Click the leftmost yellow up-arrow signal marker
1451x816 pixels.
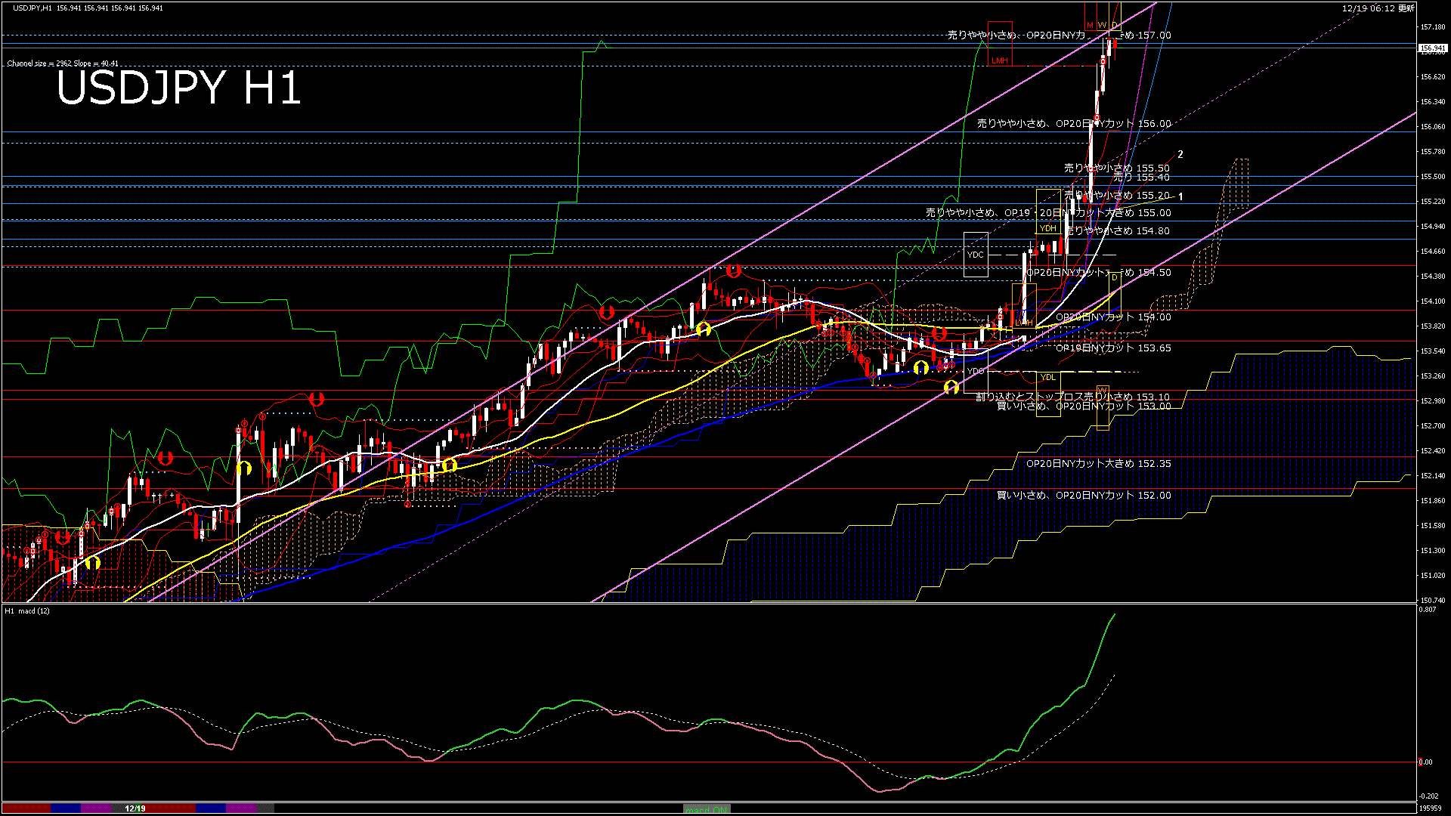[x=92, y=563]
